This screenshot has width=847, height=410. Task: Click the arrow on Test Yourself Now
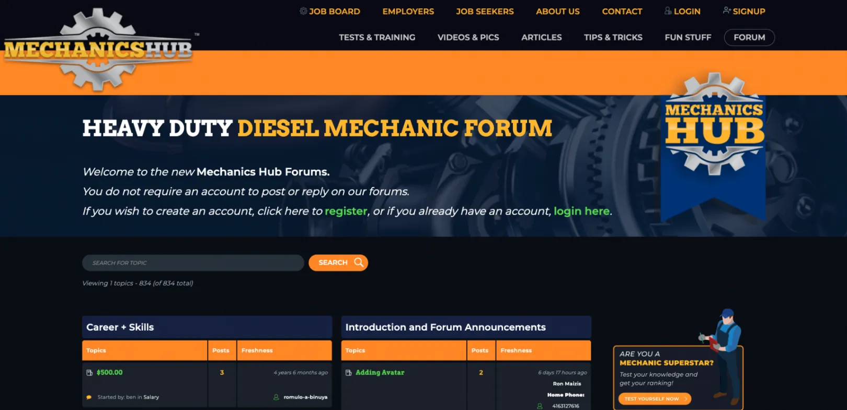click(685, 399)
